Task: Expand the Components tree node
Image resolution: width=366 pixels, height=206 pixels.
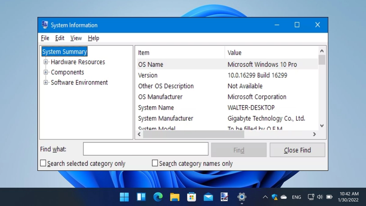Action: (46, 72)
